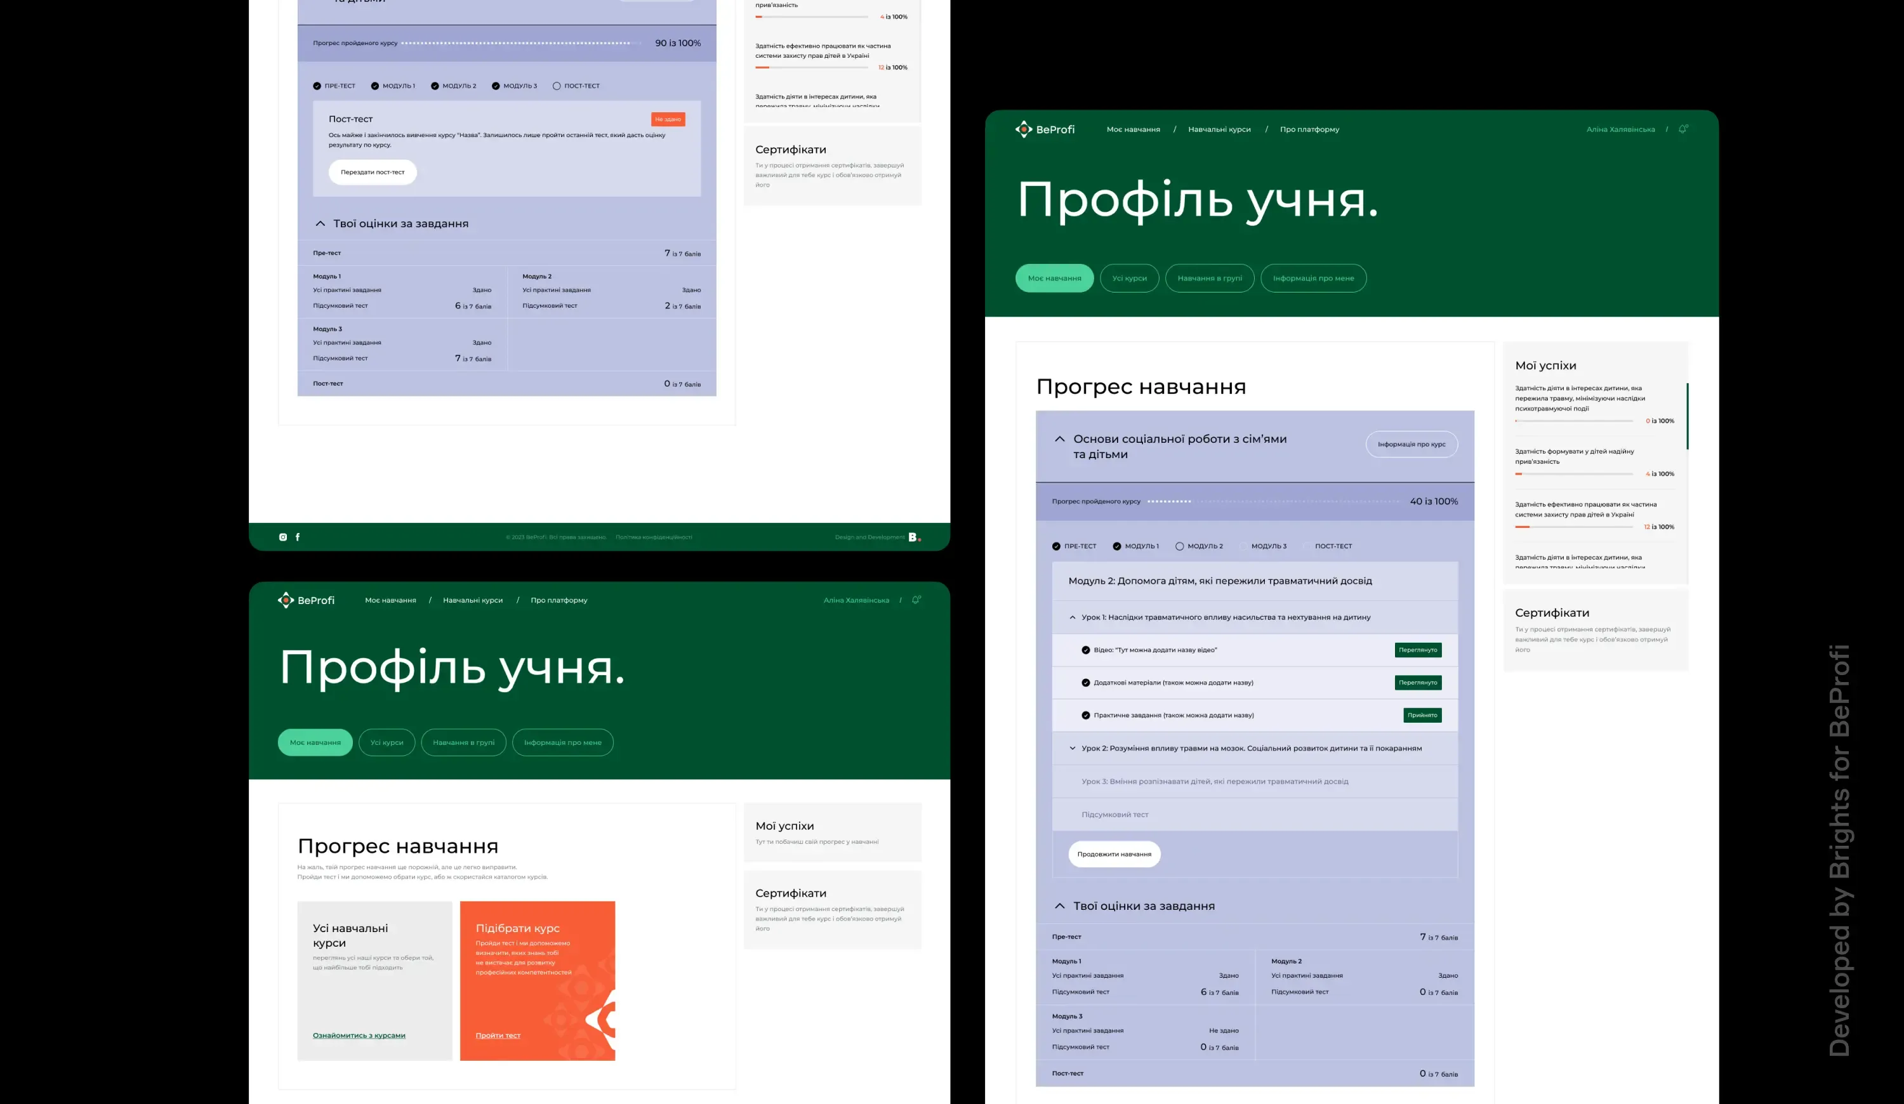
Task: Click green scrollbar of right-hand 'Мої успіхи' panel
Action: click(x=1686, y=416)
